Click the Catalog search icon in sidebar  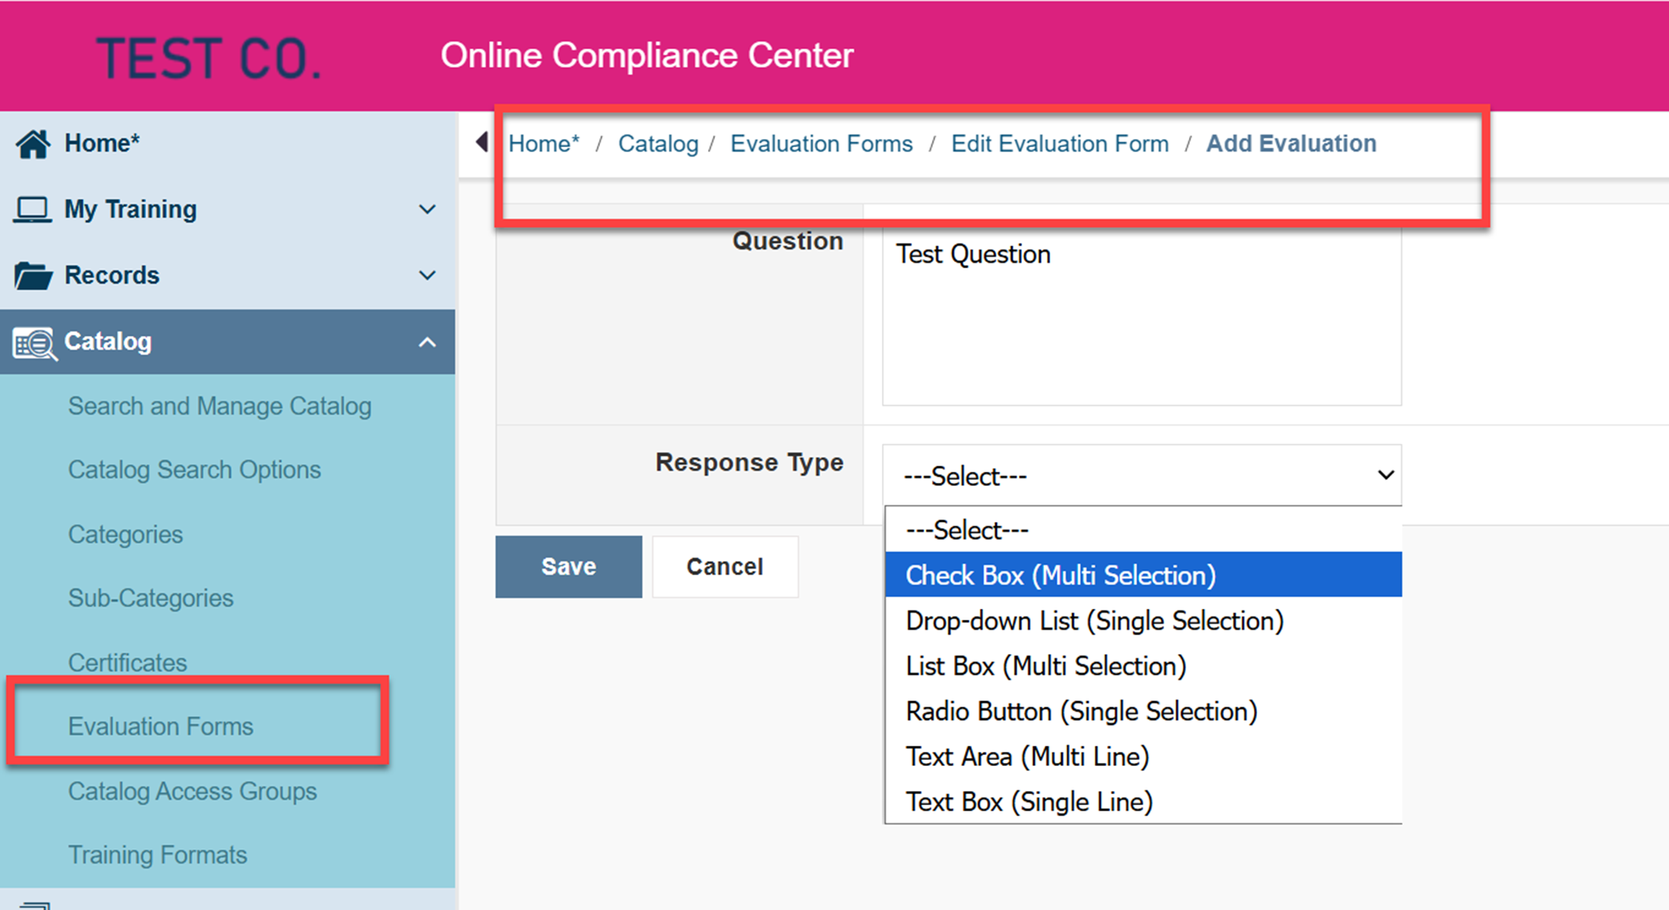[34, 343]
